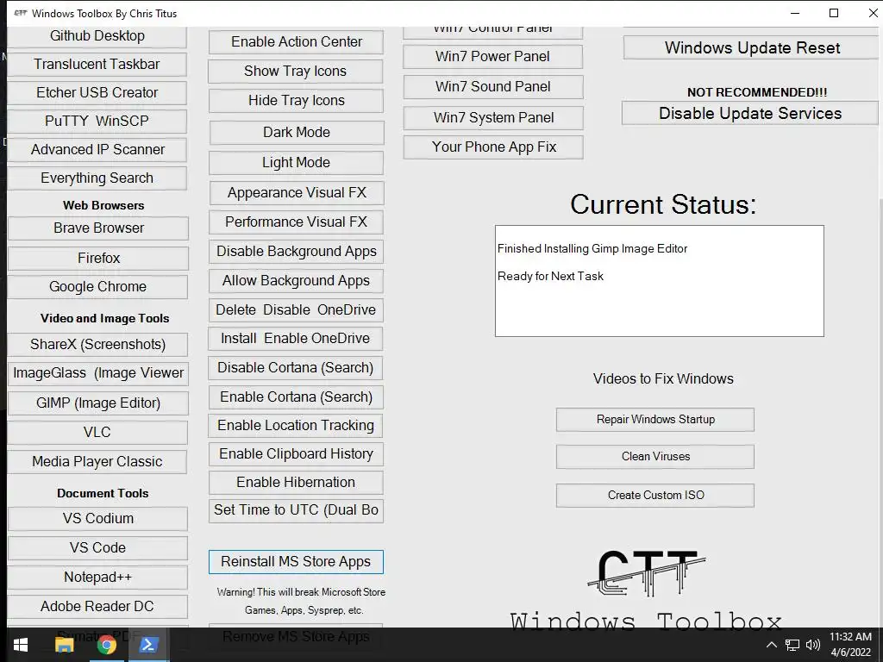This screenshot has width=883, height=662.
Task: Open the Windows Start menu
Action: pos(21,645)
